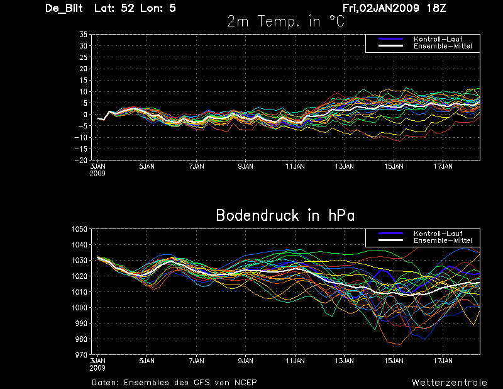Click Kontroll-Lauf blue swatch in Bodendruck legend

click(x=390, y=234)
